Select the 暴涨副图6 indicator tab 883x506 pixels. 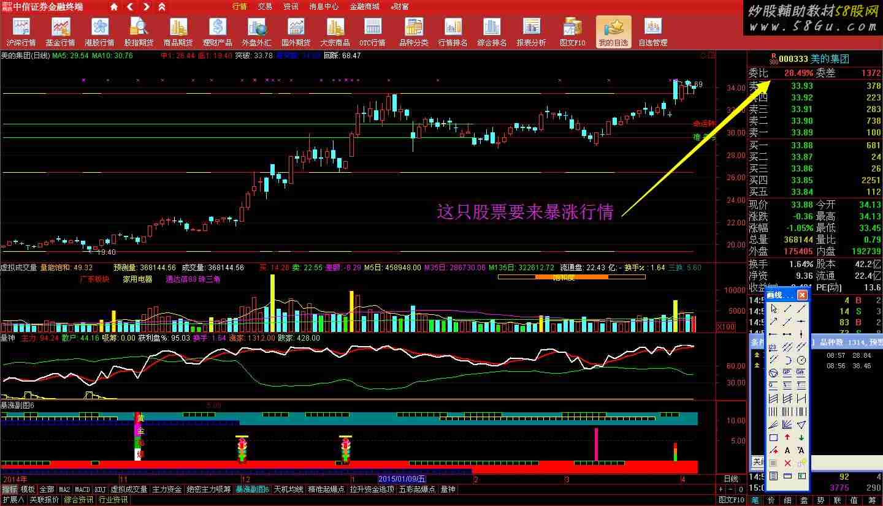253,489
